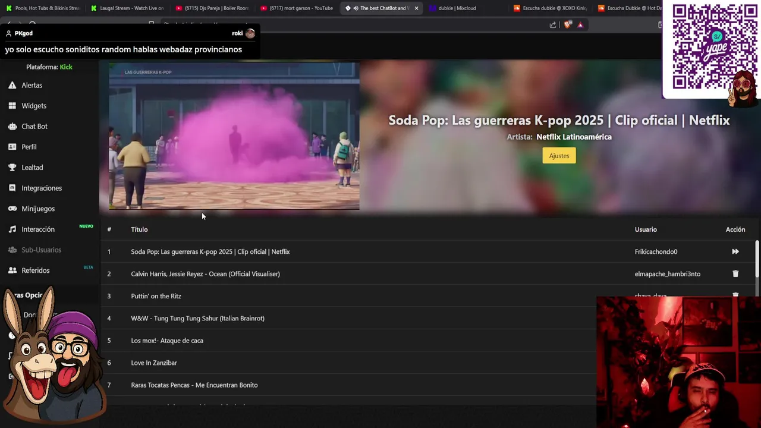Open Alertas bell icon in sidebar
Viewport: 761px width, 428px height.
click(x=12, y=85)
